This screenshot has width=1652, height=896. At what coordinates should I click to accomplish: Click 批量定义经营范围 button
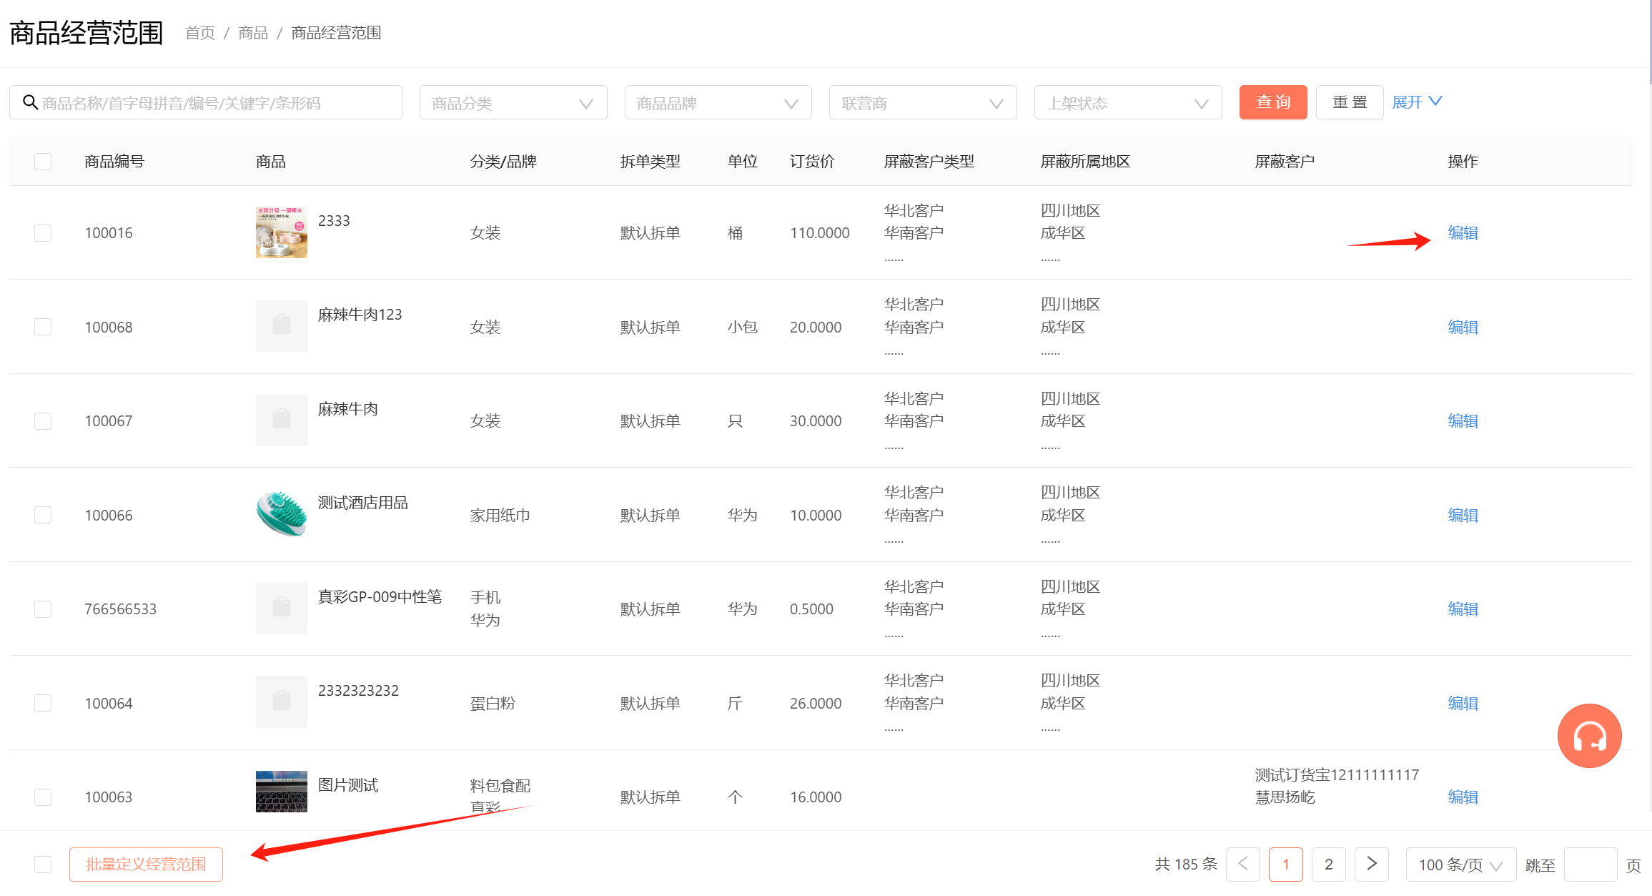click(x=146, y=864)
